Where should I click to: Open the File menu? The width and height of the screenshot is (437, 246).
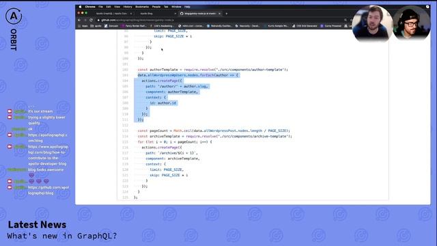pyautogui.click(x=100, y=7)
